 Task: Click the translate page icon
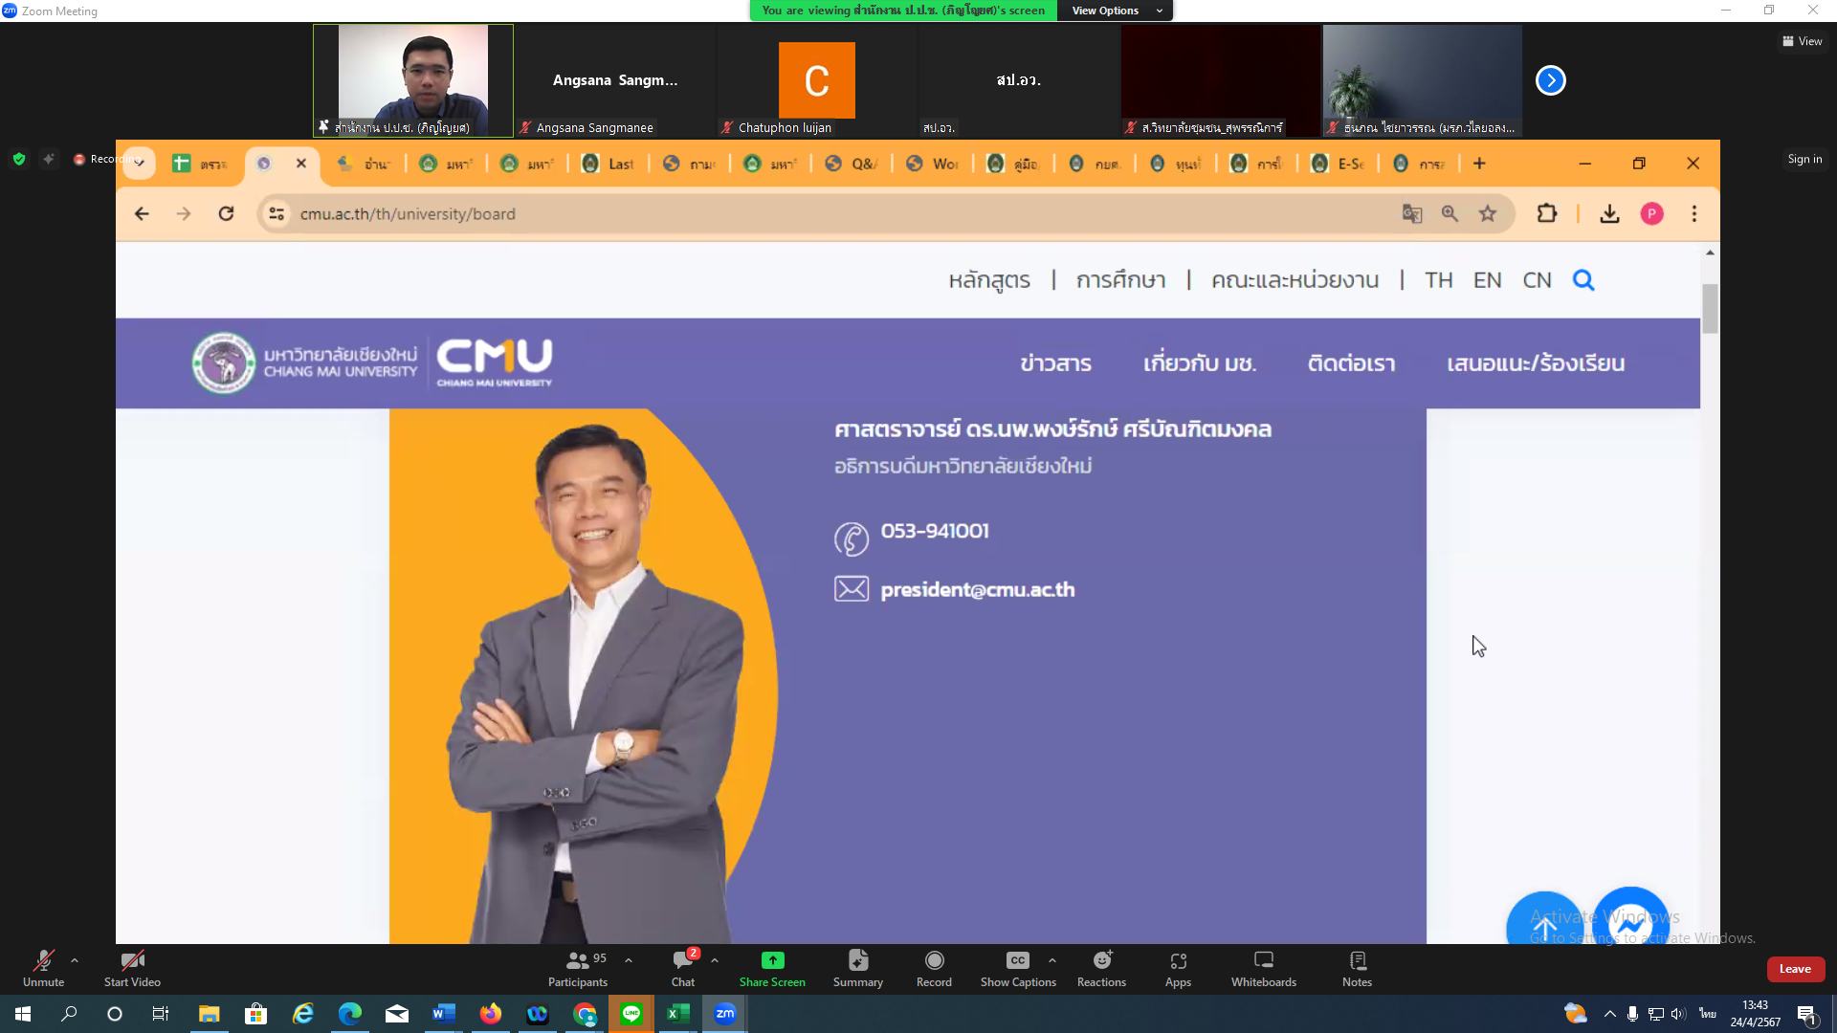coord(1412,213)
